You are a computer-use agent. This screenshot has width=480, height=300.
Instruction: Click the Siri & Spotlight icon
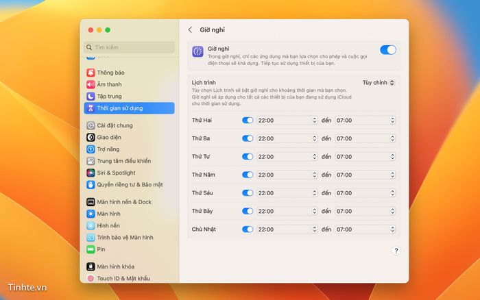coord(91,173)
